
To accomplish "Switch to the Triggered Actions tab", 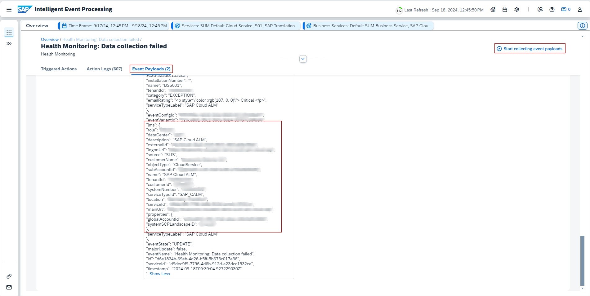I will [59, 69].
